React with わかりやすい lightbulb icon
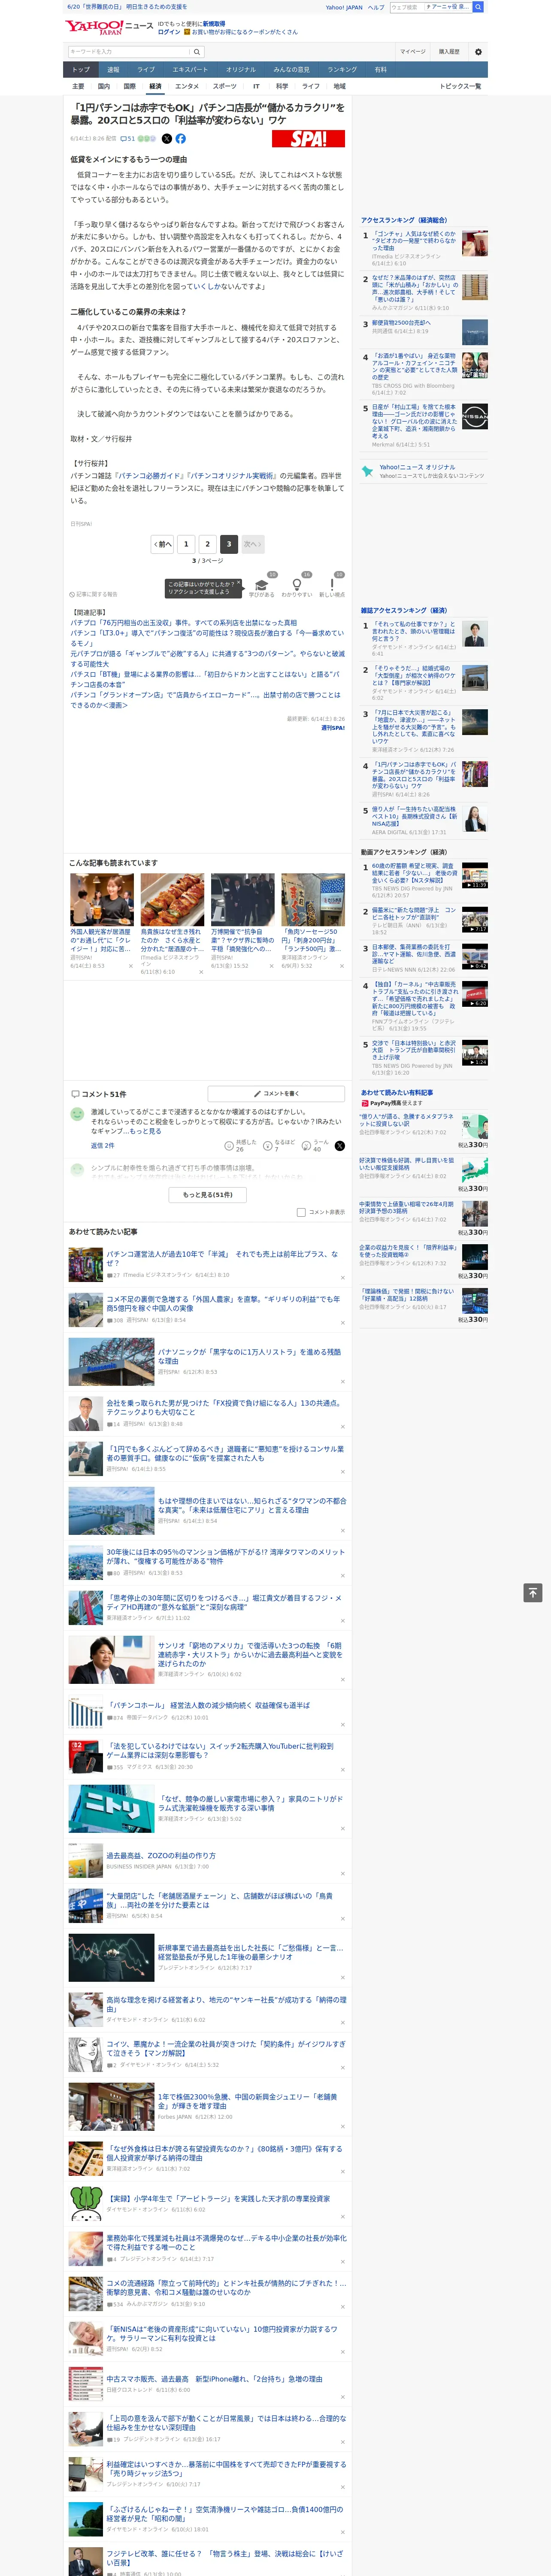 pyautogui.click(x=297, y=585)
